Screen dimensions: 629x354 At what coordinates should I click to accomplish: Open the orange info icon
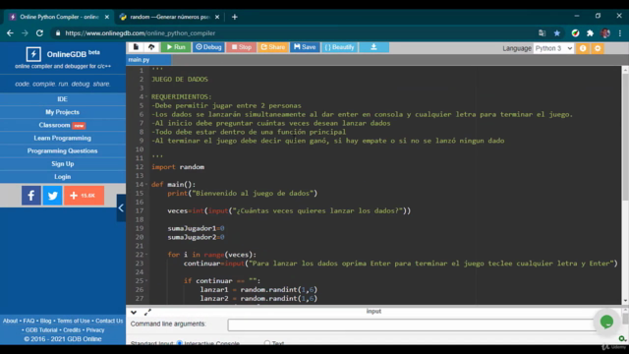(583, 48)
